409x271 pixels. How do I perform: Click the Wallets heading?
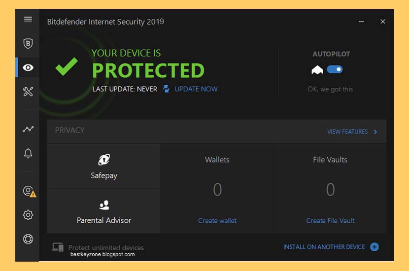[217, 160]
